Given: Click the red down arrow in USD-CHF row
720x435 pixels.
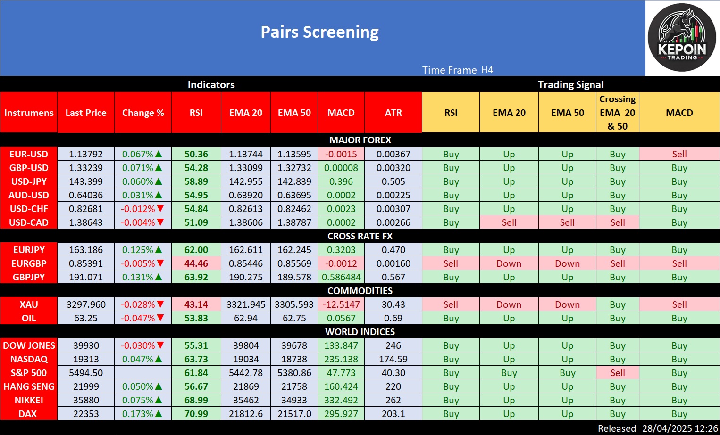Looking at the screenshot, I should point(160,209).
